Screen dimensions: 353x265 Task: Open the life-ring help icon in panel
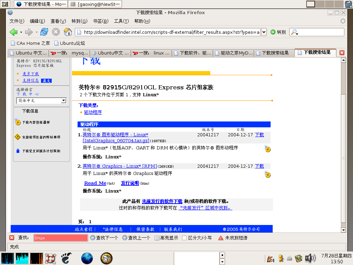[x=50, y=258]
